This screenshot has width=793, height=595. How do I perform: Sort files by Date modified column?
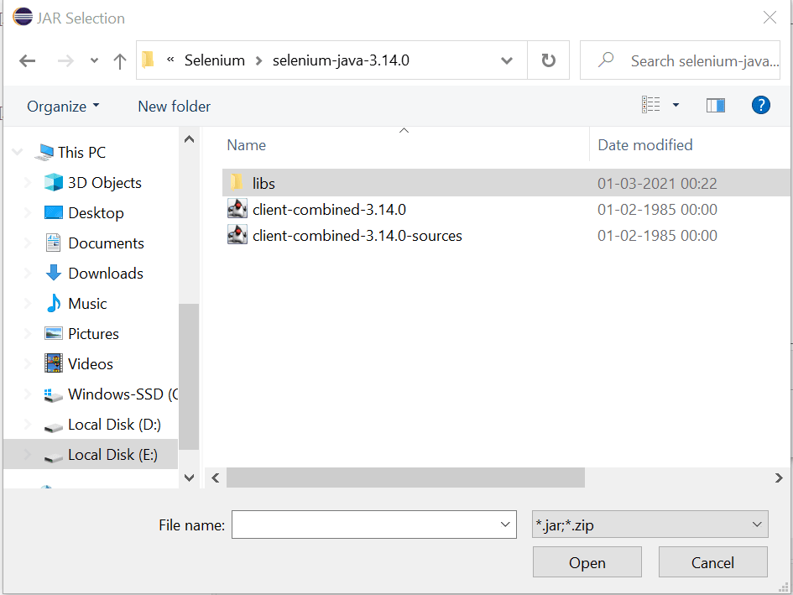coord(644,145)
